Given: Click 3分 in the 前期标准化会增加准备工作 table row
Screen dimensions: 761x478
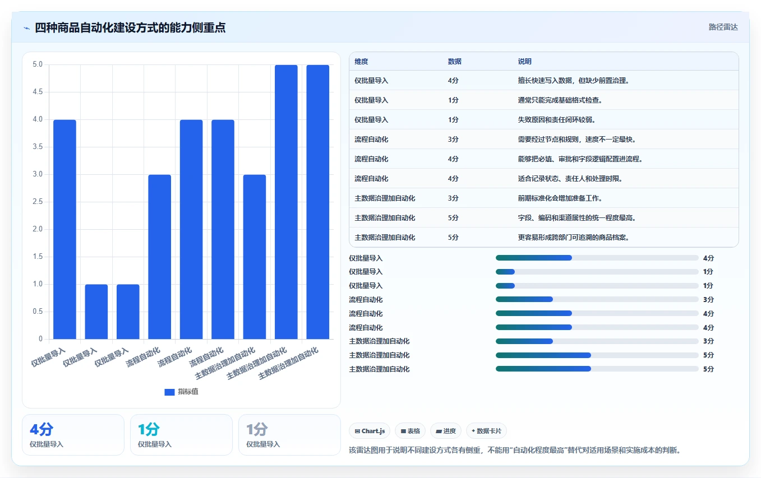Looking at the screenshot, I should (x=453, y=198).
